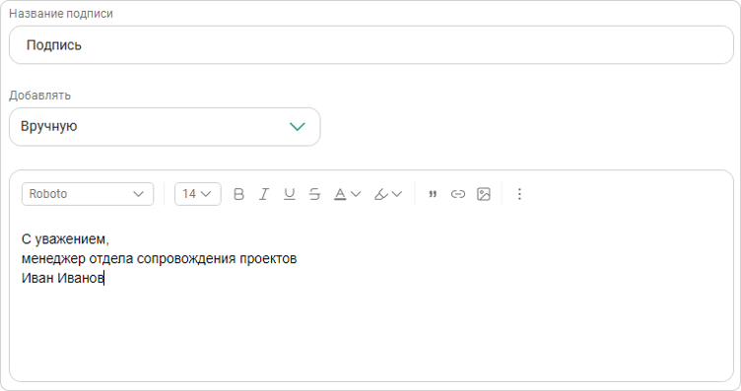Image resolution: width=741 pixels, height=391 pixels.
Task: Click the text color letter A icon
Action: [340, 194]
